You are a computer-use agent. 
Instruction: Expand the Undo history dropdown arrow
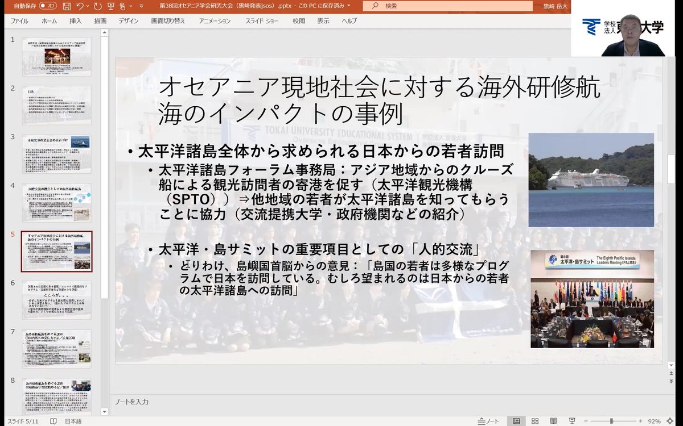click(x=87, y=6)
